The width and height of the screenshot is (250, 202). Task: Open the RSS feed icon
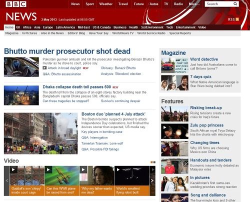(237, 19)
